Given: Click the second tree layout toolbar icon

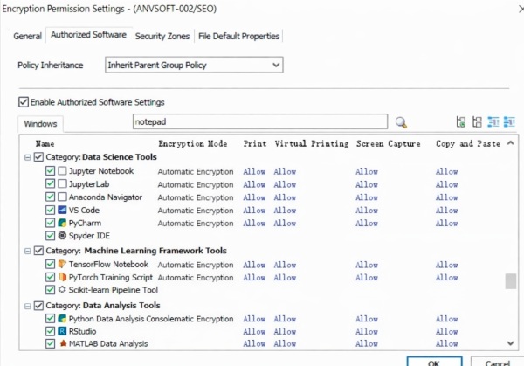Looking at the screenshot, I should (x=477, y=121).
